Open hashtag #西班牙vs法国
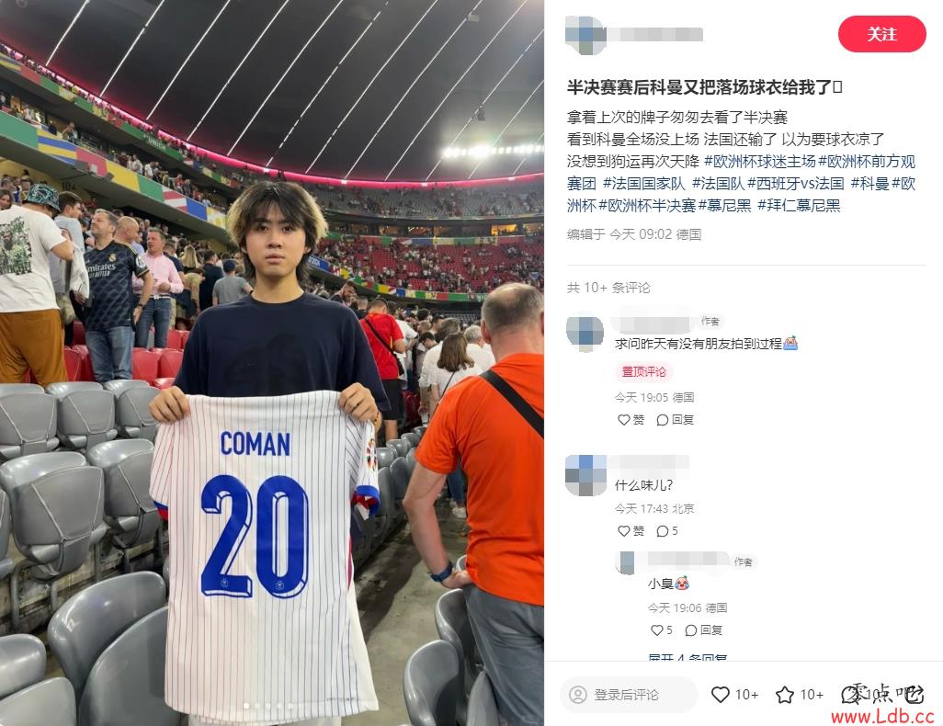The height and width of the screenshot is (726, 943). click(795, 184)
